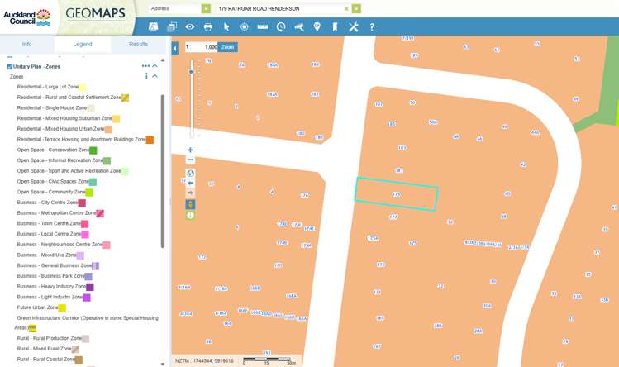
Task: Click the eye view icon in toolbar
Action: (190, 26)
